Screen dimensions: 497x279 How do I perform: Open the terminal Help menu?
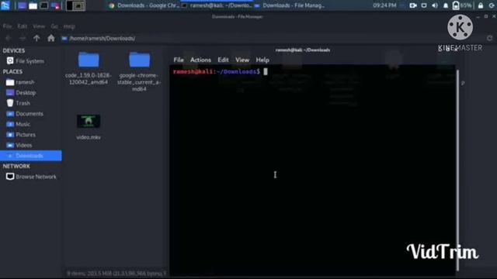(x=262, y=60)
